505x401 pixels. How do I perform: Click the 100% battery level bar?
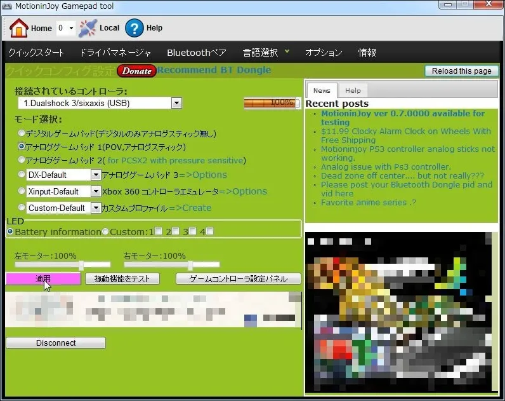(272, 103)
